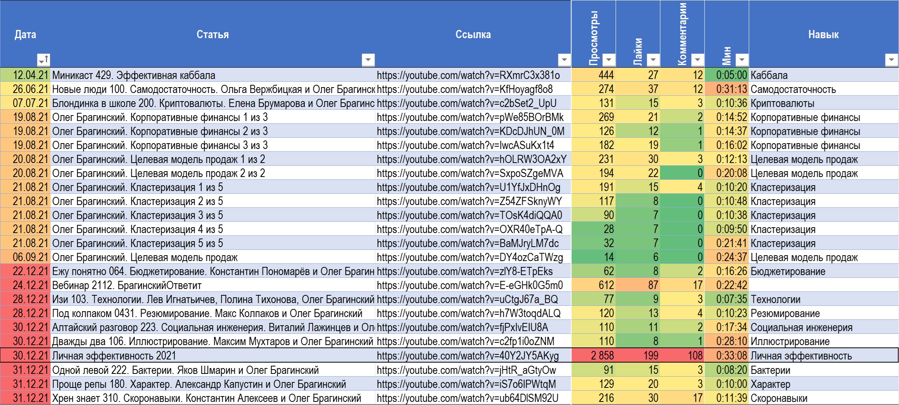The width and height of the screenshot is (899, 405).
Task: Open the Лайки column filter arrow
Action: point(653,60)
